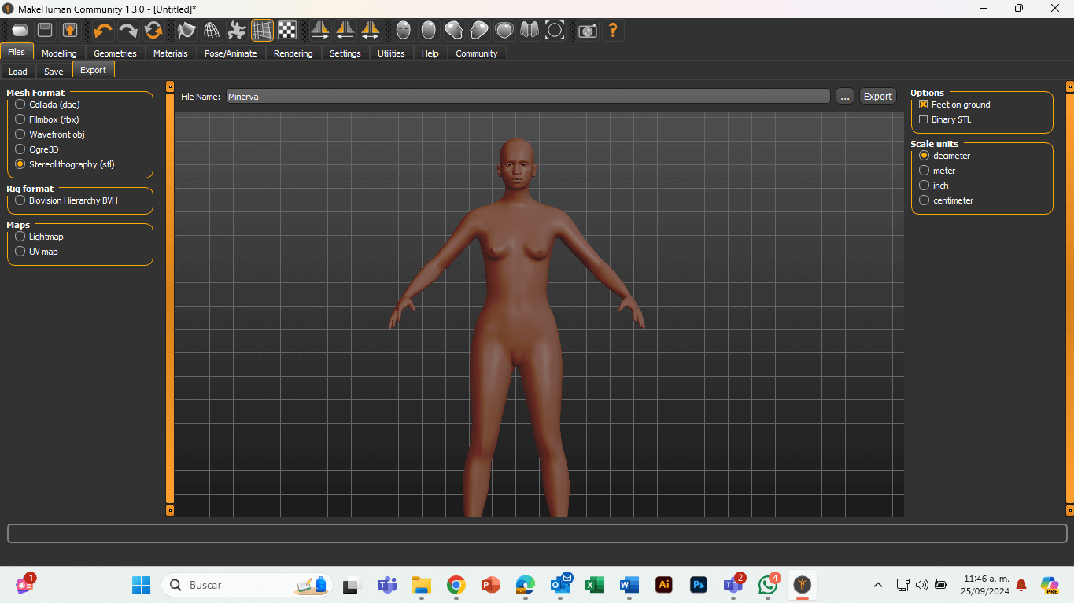Click the Save floppy disk toolbar icon
The height and width of the screenshot is (603, 1074).
45,31
